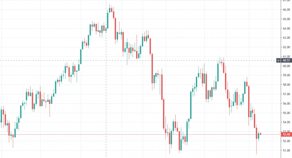Click the 63.00 price axis label
The image size is (292, 158).
tap(286, 38)
